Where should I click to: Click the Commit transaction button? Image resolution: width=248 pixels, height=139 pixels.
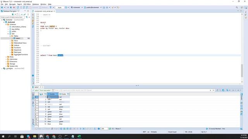pyautogui.click(x=34, y=7)
